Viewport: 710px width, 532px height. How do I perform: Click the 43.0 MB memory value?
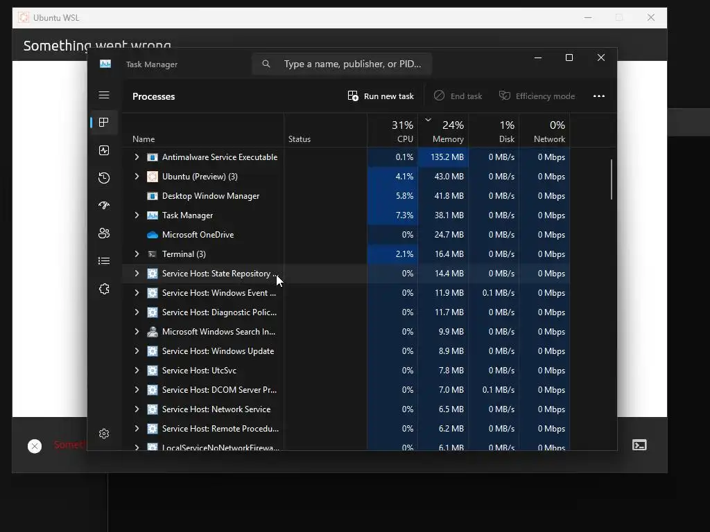[449, 177]
